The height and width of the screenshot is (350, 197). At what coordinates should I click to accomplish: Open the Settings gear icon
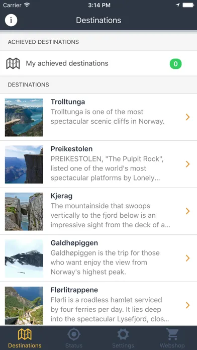click(x=123, y=334)
